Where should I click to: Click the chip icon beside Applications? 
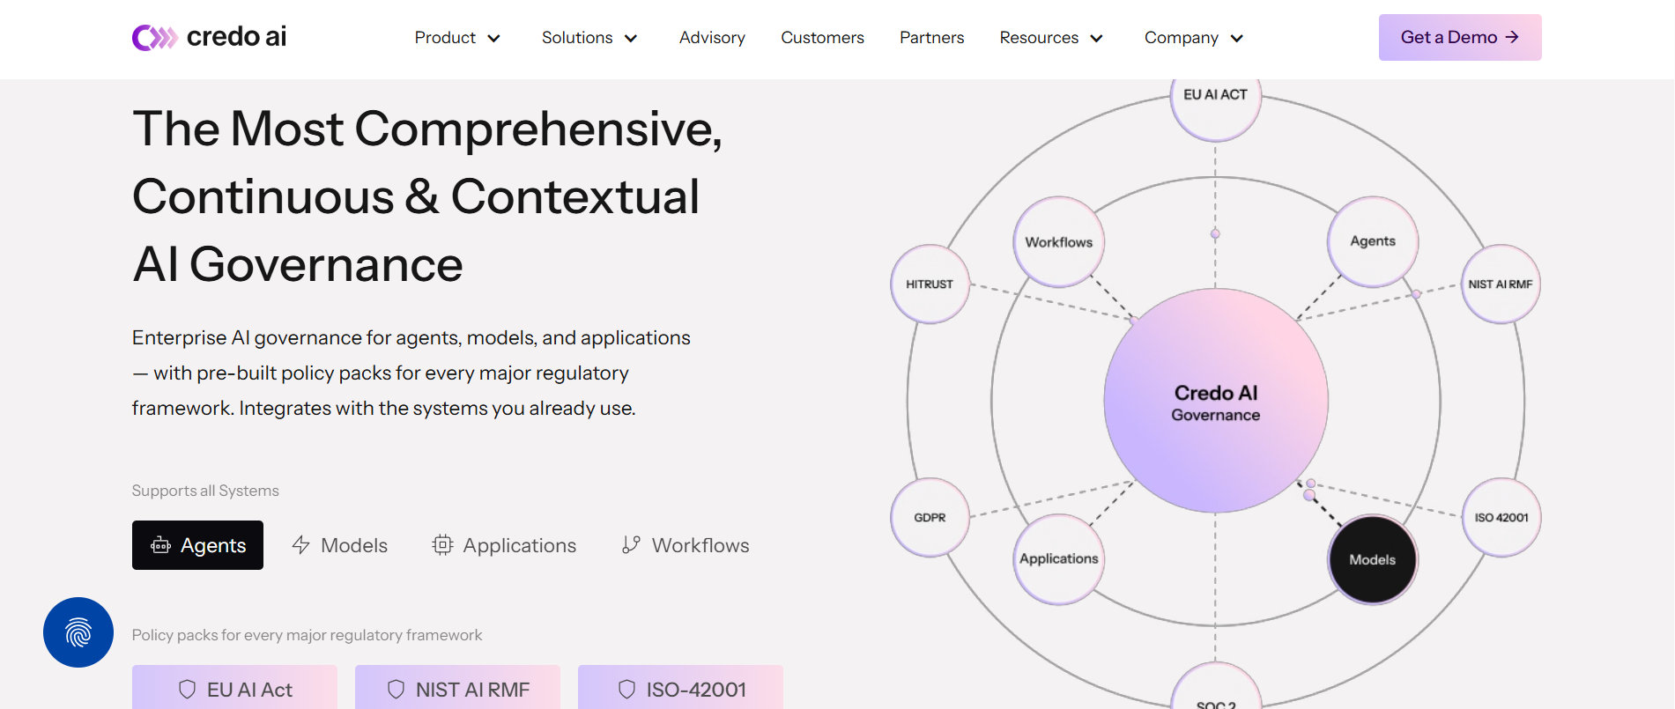[x=442, y=545]
